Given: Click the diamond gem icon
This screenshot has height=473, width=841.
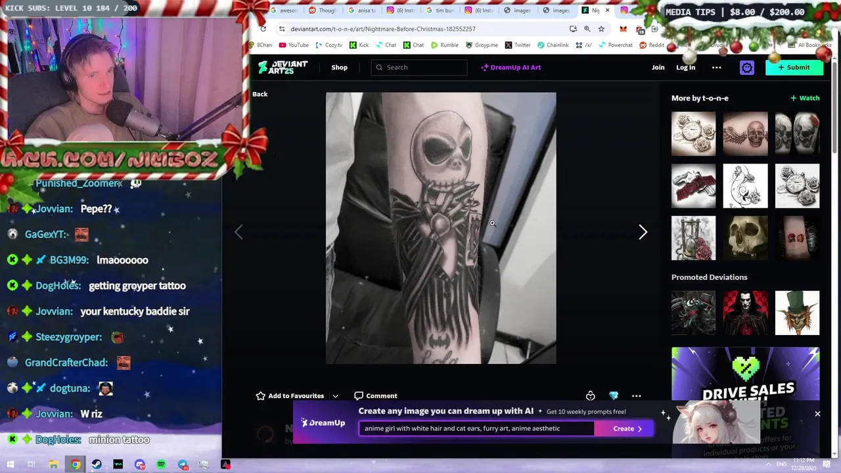Looking at the screenshot, I should (613, 395).
